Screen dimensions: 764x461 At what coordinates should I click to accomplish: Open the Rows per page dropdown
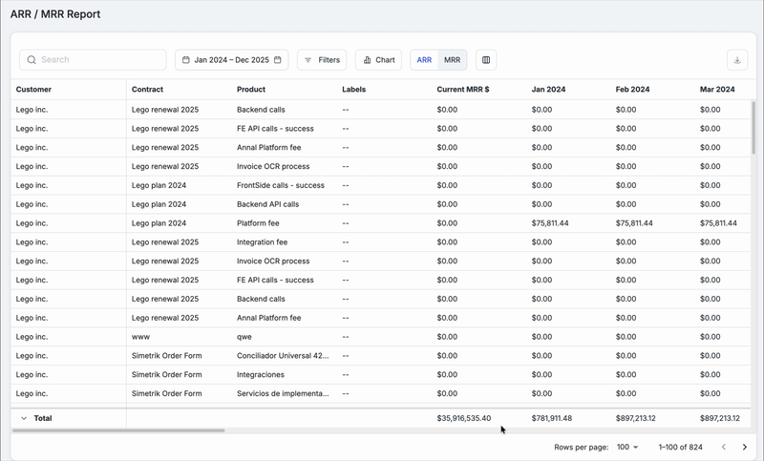coord(627,447)
